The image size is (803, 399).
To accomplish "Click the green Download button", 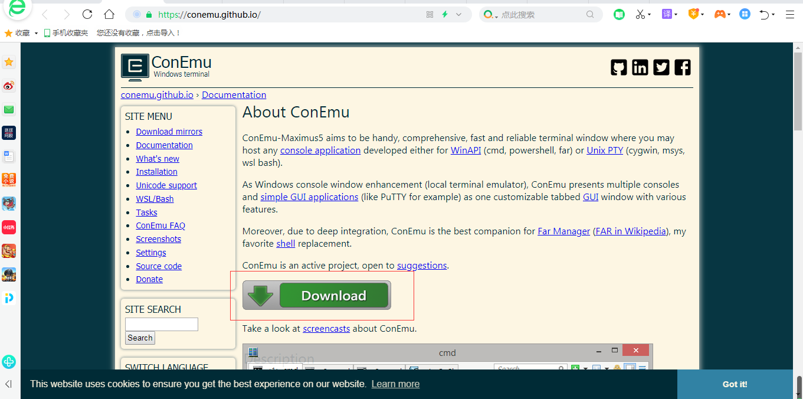I will [x=317, y=295].
